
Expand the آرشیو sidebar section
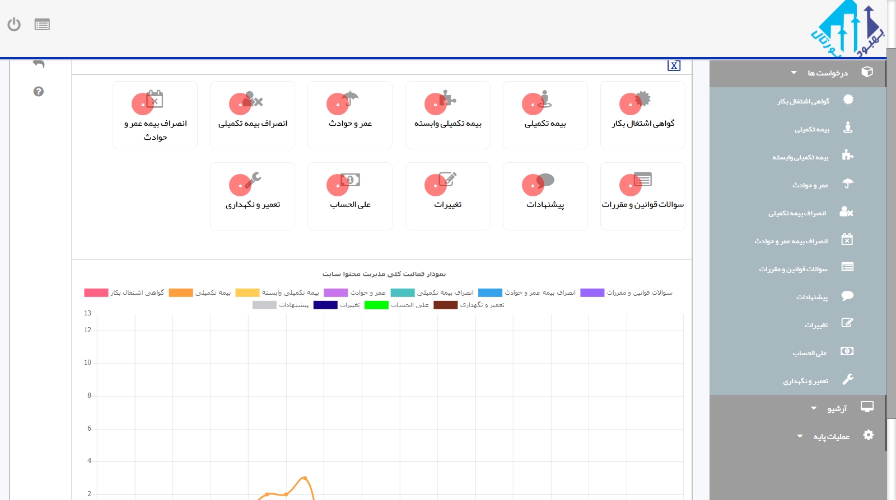837,409
